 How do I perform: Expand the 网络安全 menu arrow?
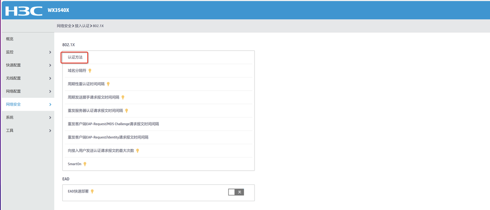(x=50, y=104)
